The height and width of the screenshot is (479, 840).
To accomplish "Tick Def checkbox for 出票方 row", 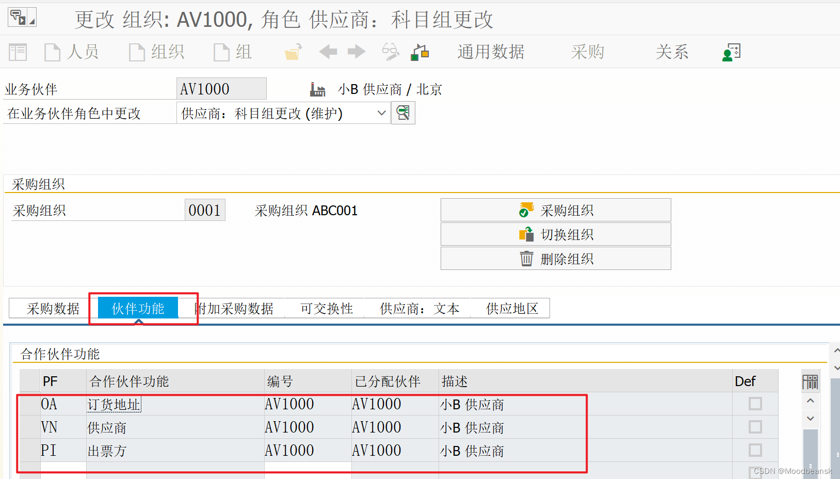I will [755, 450].
